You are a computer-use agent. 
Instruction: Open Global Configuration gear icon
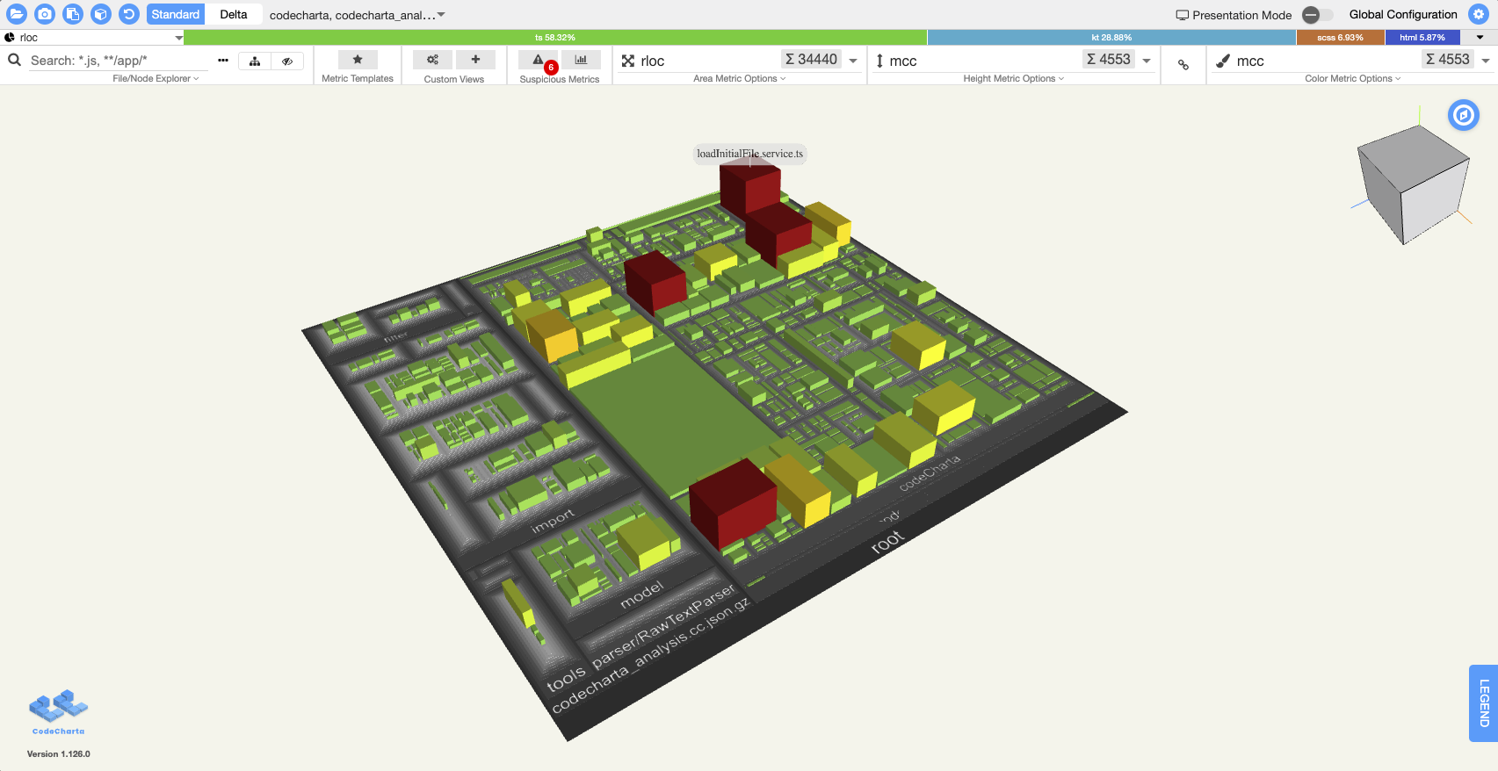(x=1479, y=14)
